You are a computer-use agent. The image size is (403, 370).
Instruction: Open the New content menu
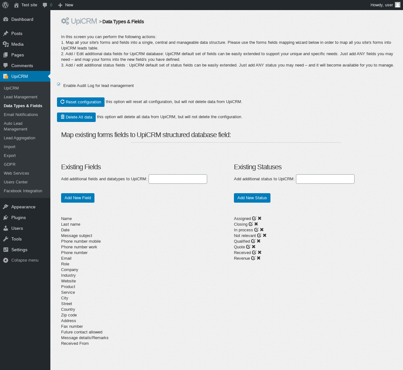pos(65,5)
